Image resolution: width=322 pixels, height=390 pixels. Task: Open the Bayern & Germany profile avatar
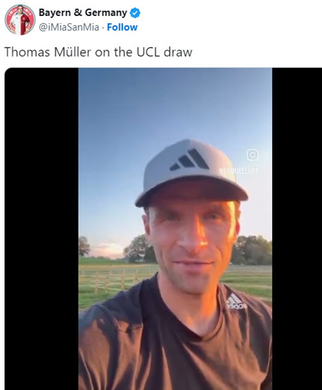20,20
